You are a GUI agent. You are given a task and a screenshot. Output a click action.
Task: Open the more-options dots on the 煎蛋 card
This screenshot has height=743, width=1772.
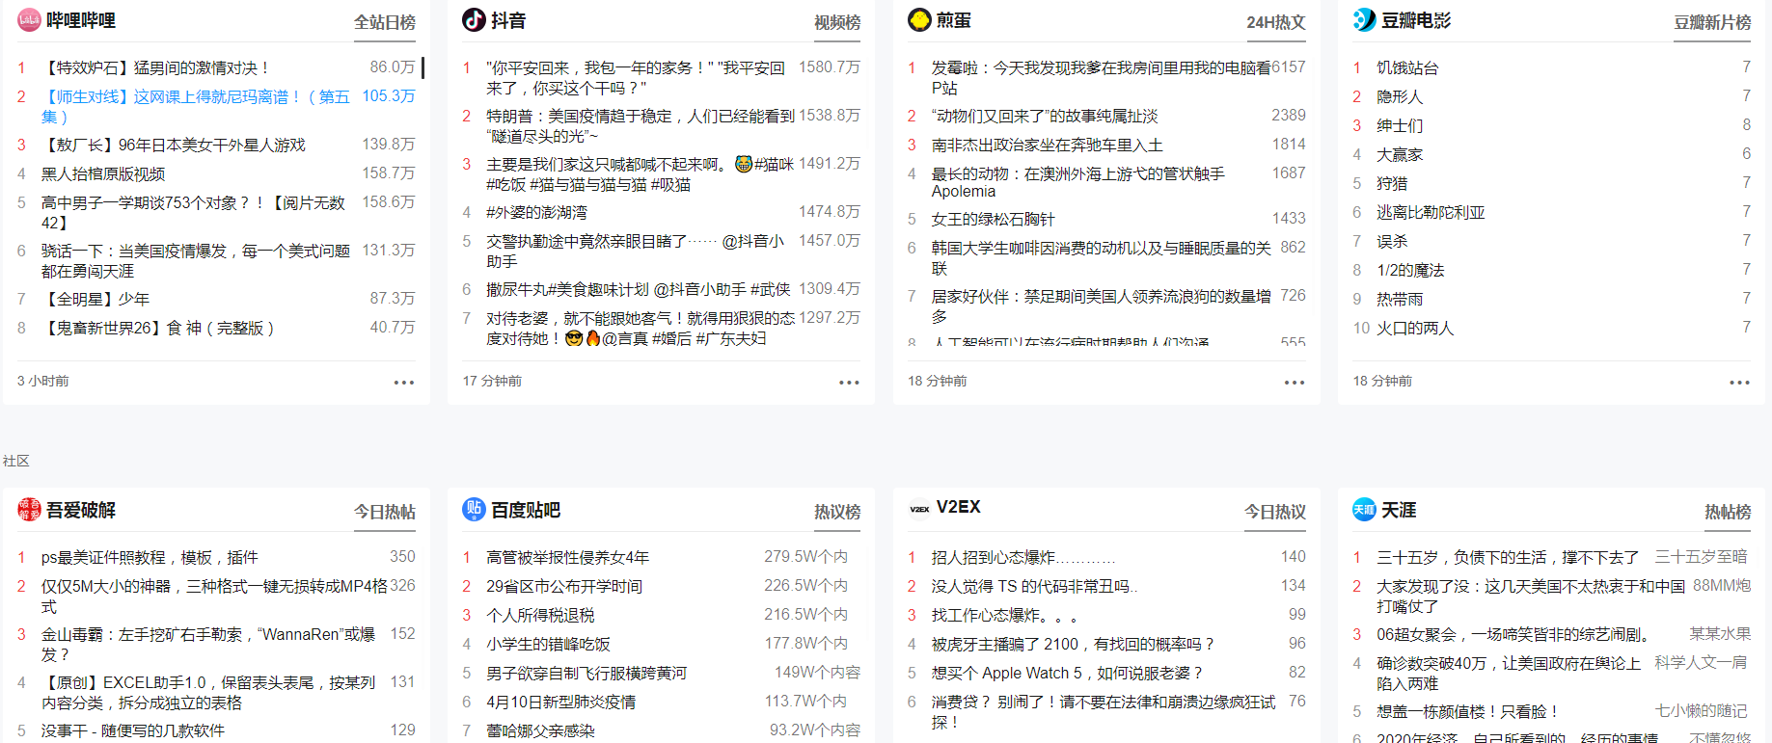point(1295,383)
